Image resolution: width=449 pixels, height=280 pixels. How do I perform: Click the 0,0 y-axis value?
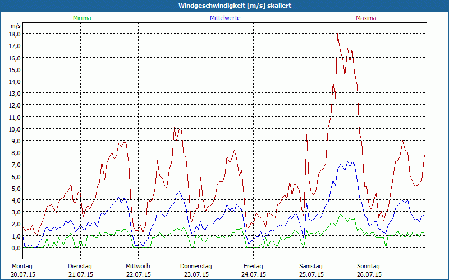coord(15,248)
